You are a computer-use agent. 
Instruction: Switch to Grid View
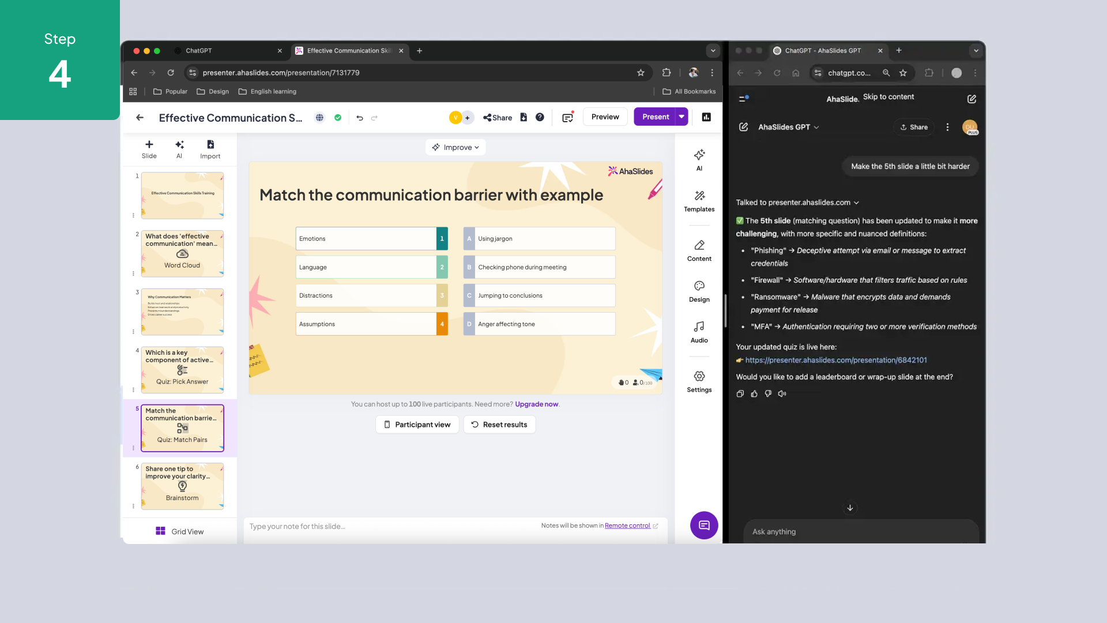click(x=180, y=531)
